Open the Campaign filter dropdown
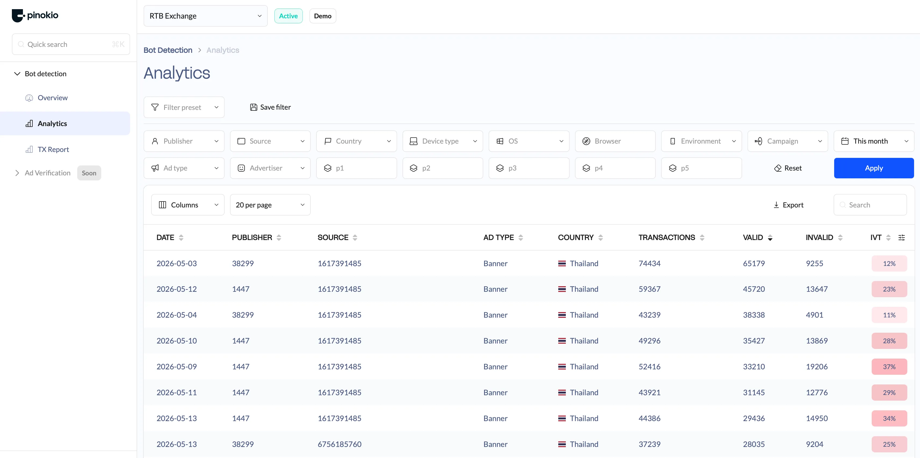Image resolution: width=920 pixels, height=458 pixels. point(788,141)
